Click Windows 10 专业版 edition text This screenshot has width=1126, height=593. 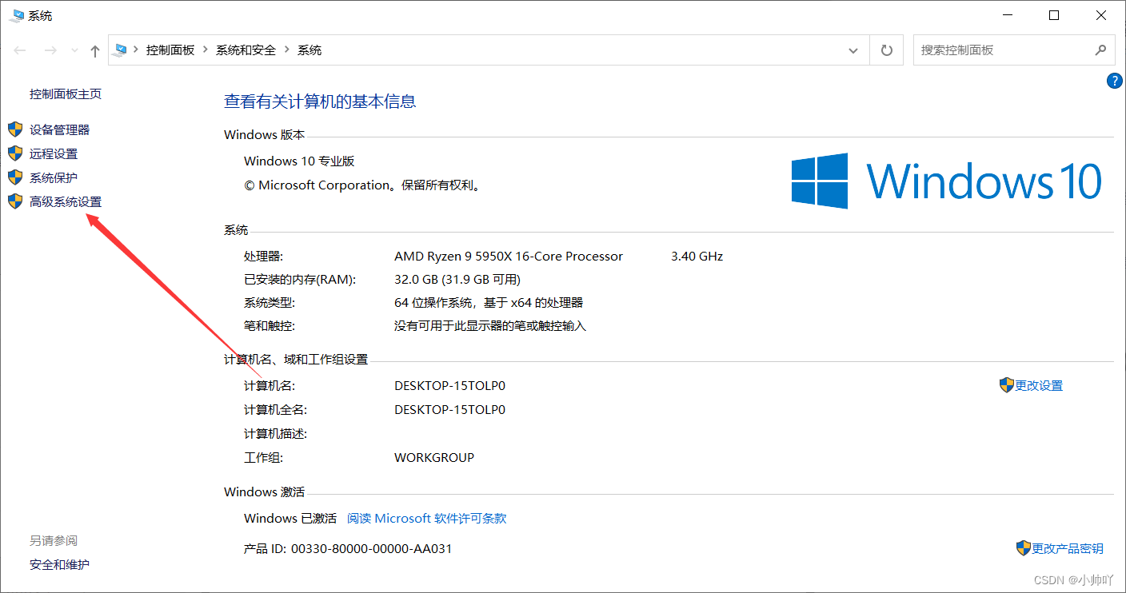(x=299, y=161)
